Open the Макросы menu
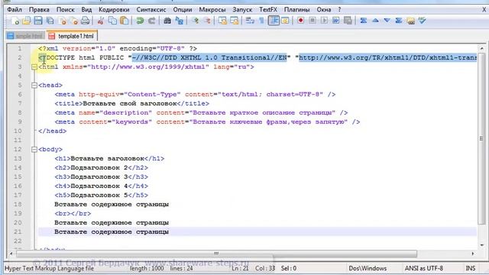This screenshot has width=489, height=275. coord(212,10)
